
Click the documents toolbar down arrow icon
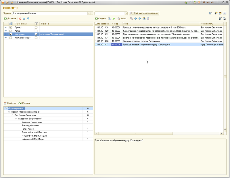(140, 18)
